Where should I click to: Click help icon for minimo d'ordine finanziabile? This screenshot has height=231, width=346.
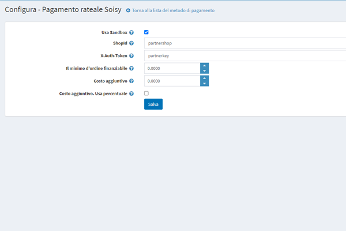(x=131, y=68)
